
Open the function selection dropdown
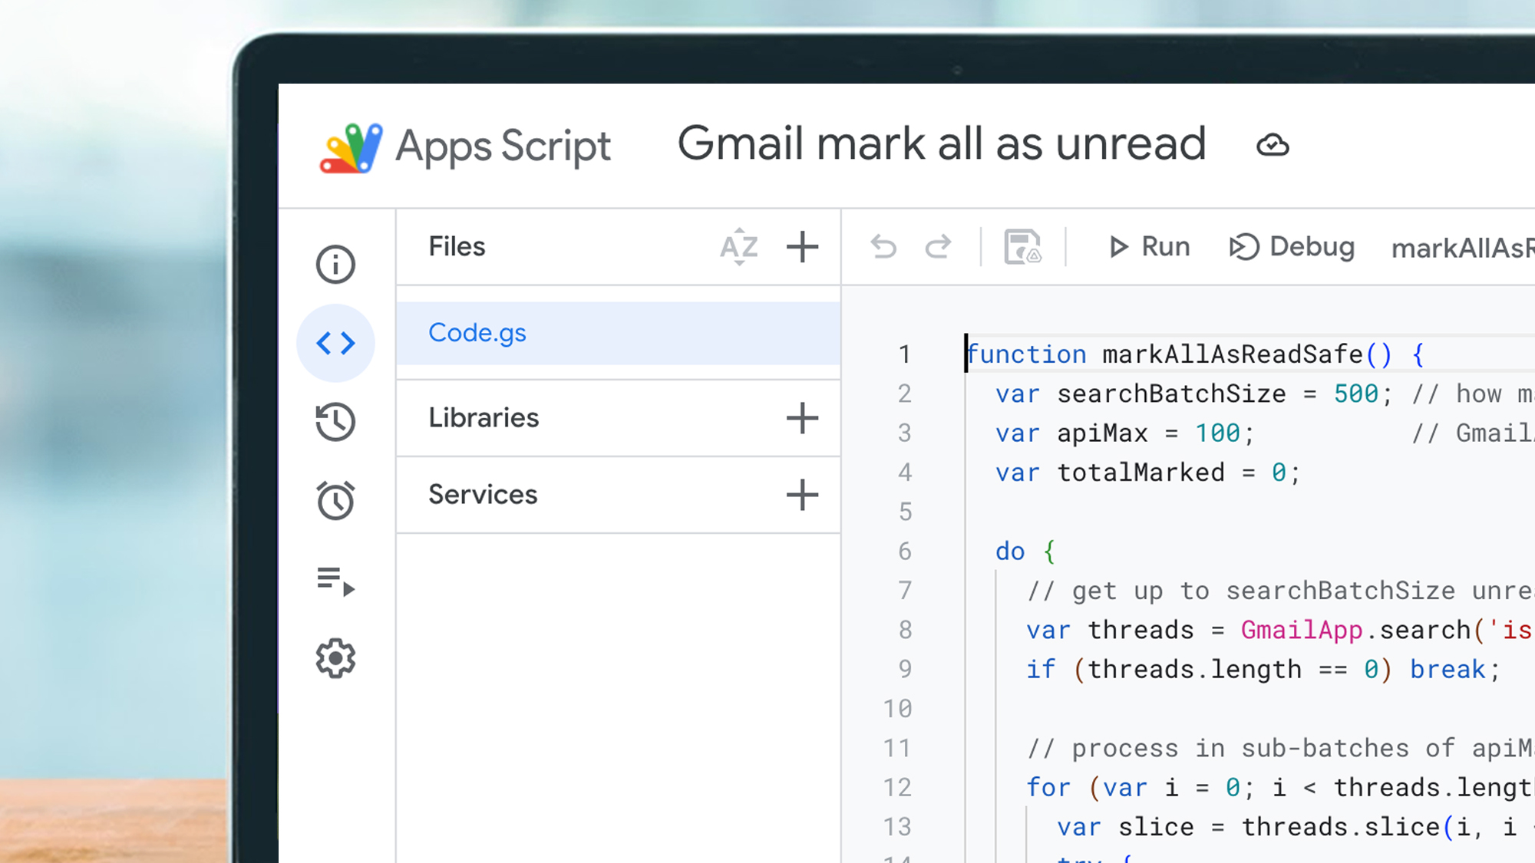1461,247
